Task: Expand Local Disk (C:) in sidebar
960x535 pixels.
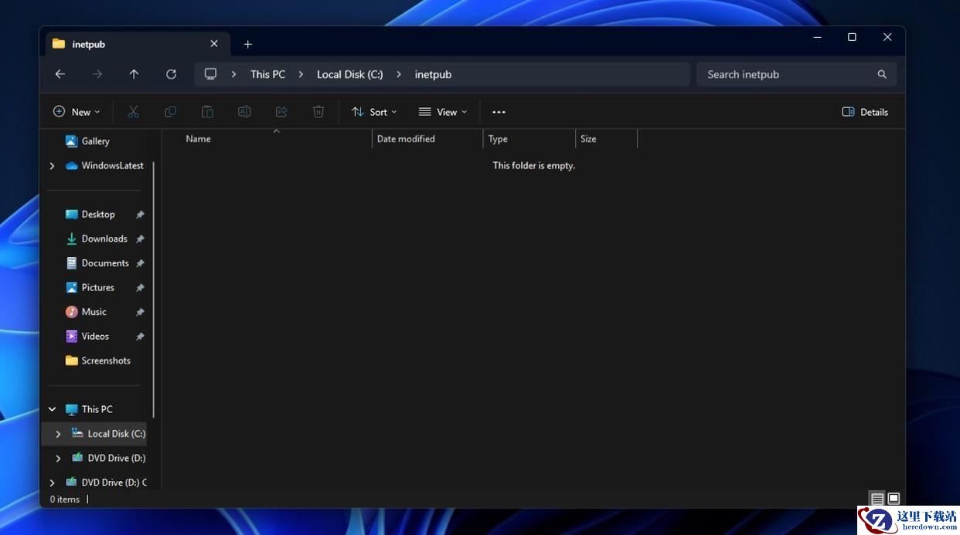Action: 58,434
